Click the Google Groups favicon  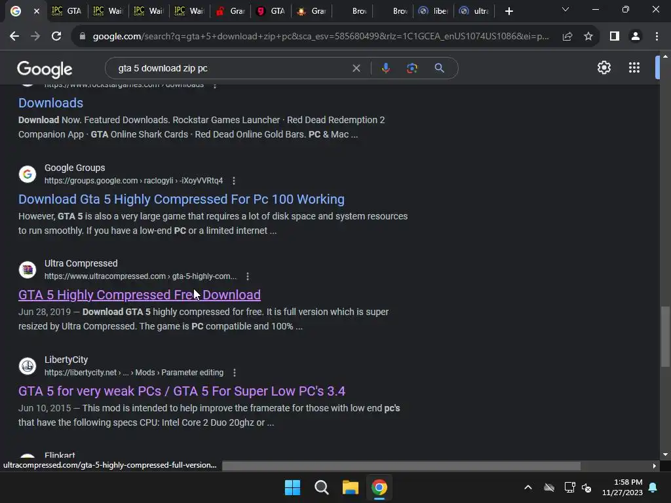pos(28,174)
